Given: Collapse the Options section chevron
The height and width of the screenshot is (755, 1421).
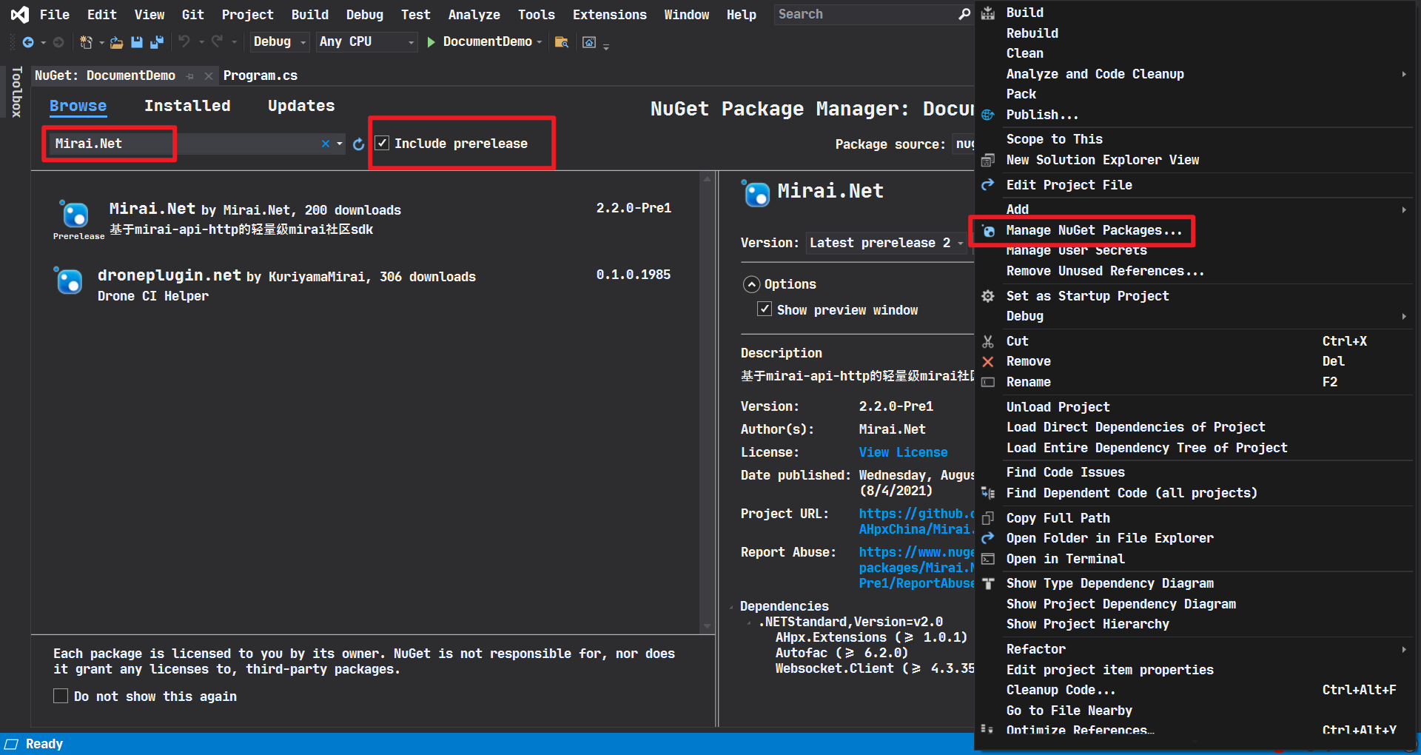Looking at the screenshot, I should click(752, 284).
